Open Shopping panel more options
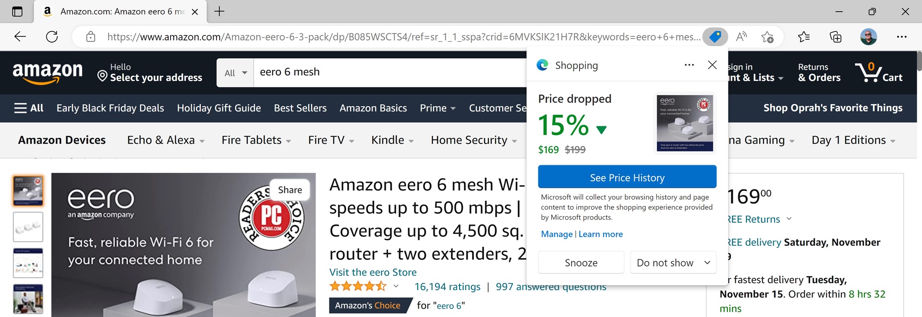This screenshot has height=317, width=922. pos(689,65)
